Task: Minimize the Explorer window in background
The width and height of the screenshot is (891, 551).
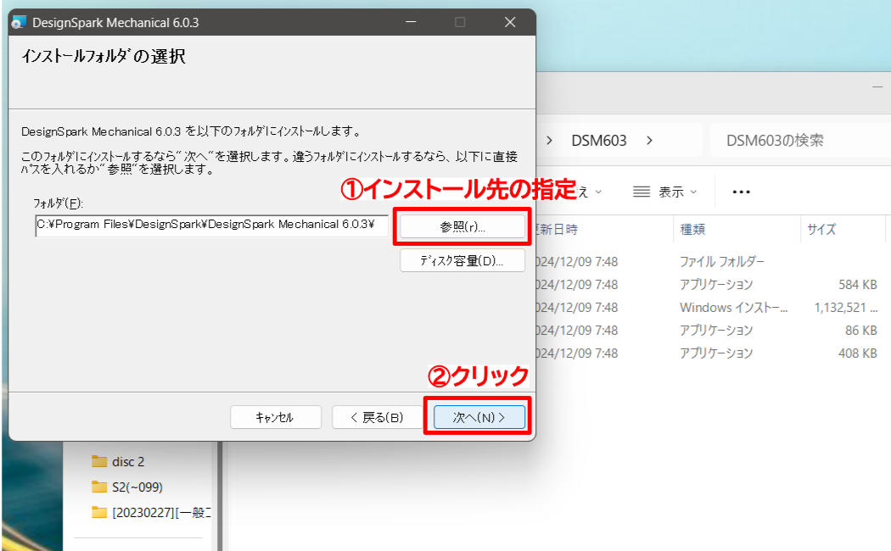Action: (877, 86)
